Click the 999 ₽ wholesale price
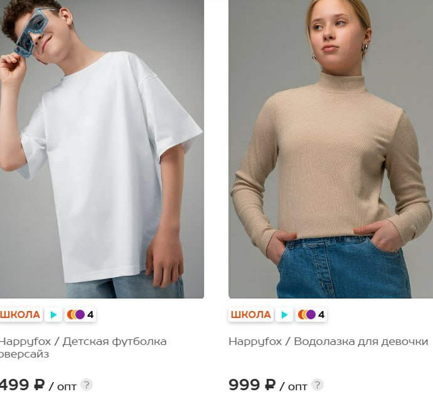 pos(252,385)
